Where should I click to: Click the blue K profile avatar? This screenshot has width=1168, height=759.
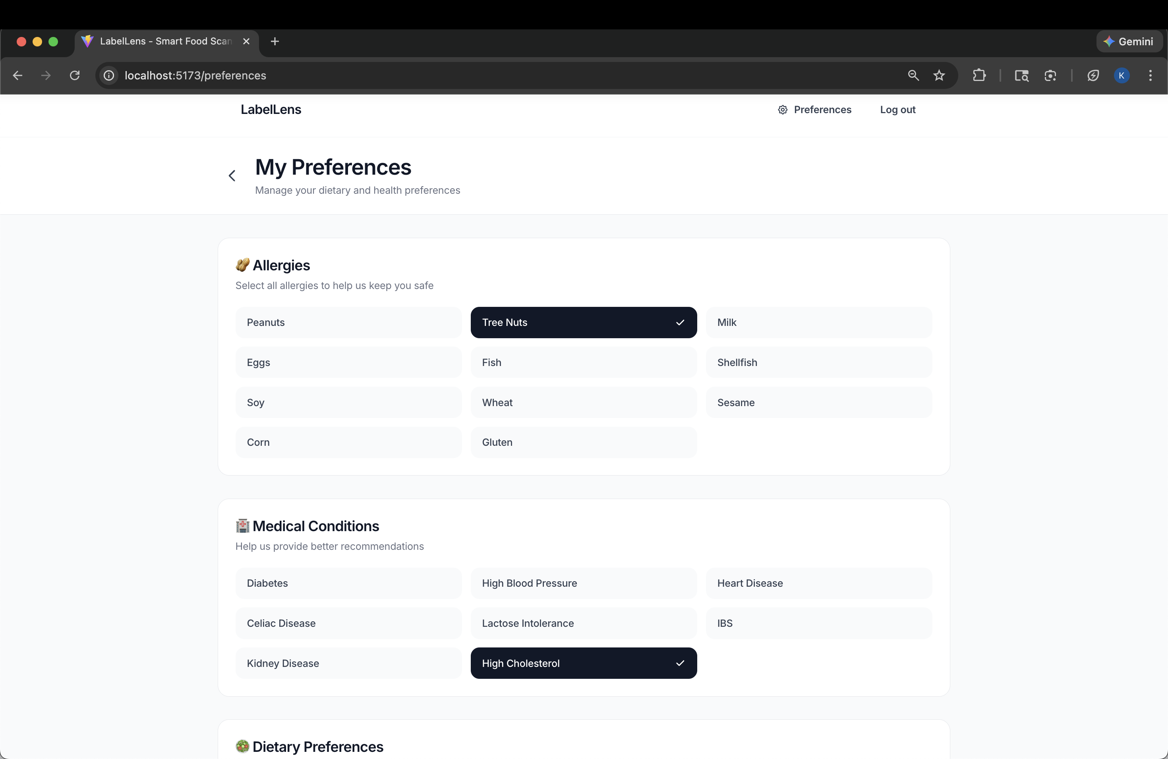click(x=1122, y=75)
